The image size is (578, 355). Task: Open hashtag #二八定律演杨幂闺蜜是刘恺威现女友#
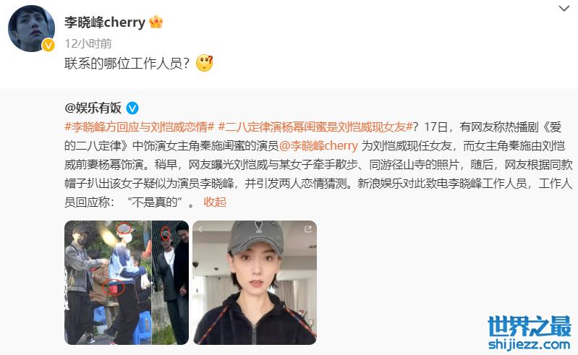point(315,127)
